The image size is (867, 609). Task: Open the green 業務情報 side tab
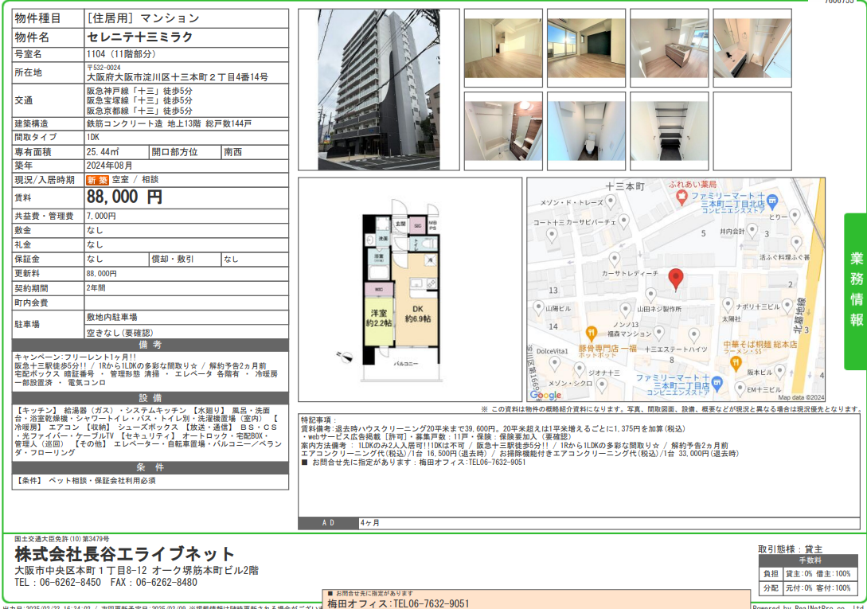click(856, 291)
